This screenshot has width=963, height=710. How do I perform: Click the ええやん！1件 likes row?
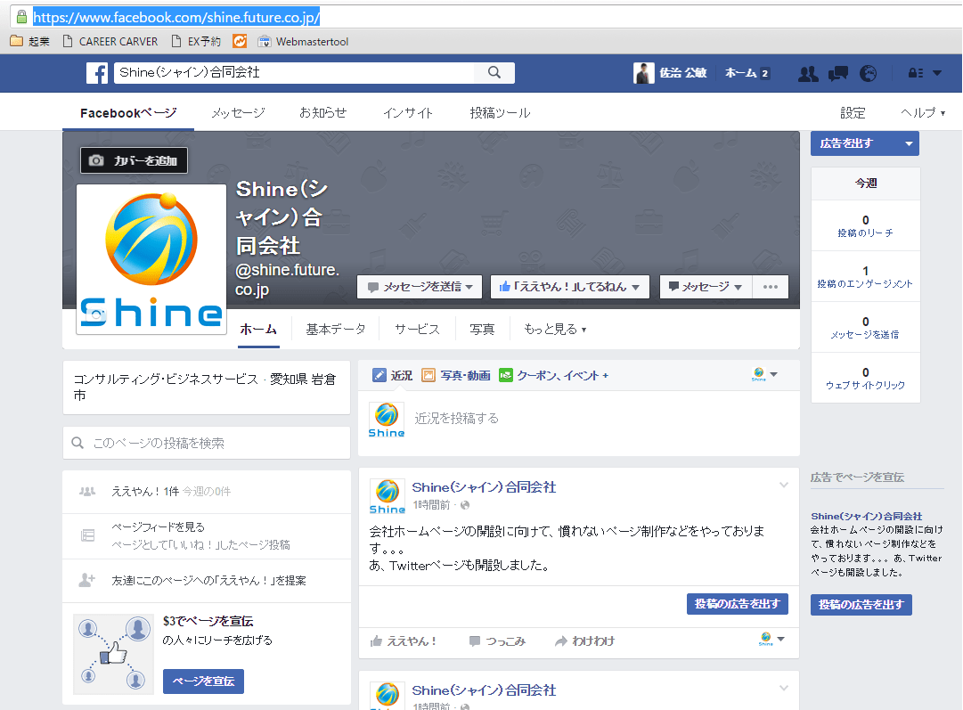(207, 492)
